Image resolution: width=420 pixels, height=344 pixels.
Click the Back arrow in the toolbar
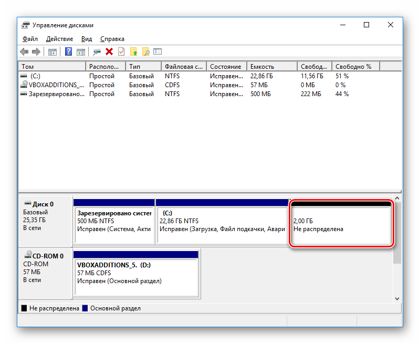(24, 51)
